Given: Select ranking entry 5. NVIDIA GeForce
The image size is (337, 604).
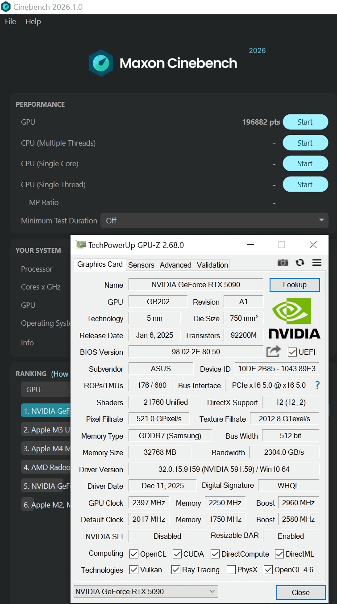Looking at the screenshot, I should tap(46, 486).
